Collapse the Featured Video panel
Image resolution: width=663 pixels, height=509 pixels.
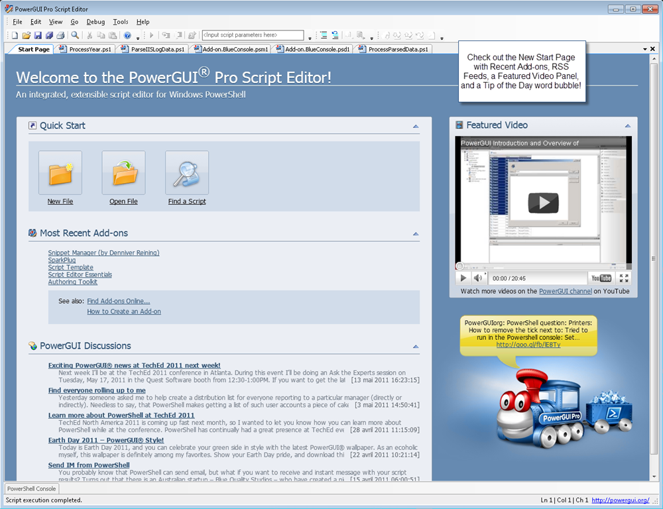[x=627, y=126]
